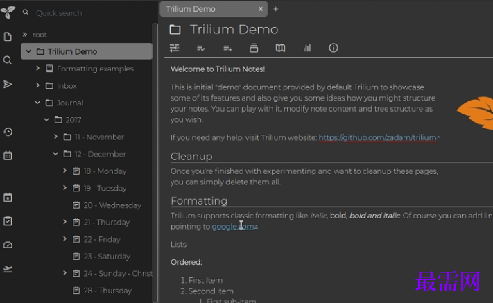Click the Cleanup heading text
The image size is (493, 303).
tap(191, 156)
